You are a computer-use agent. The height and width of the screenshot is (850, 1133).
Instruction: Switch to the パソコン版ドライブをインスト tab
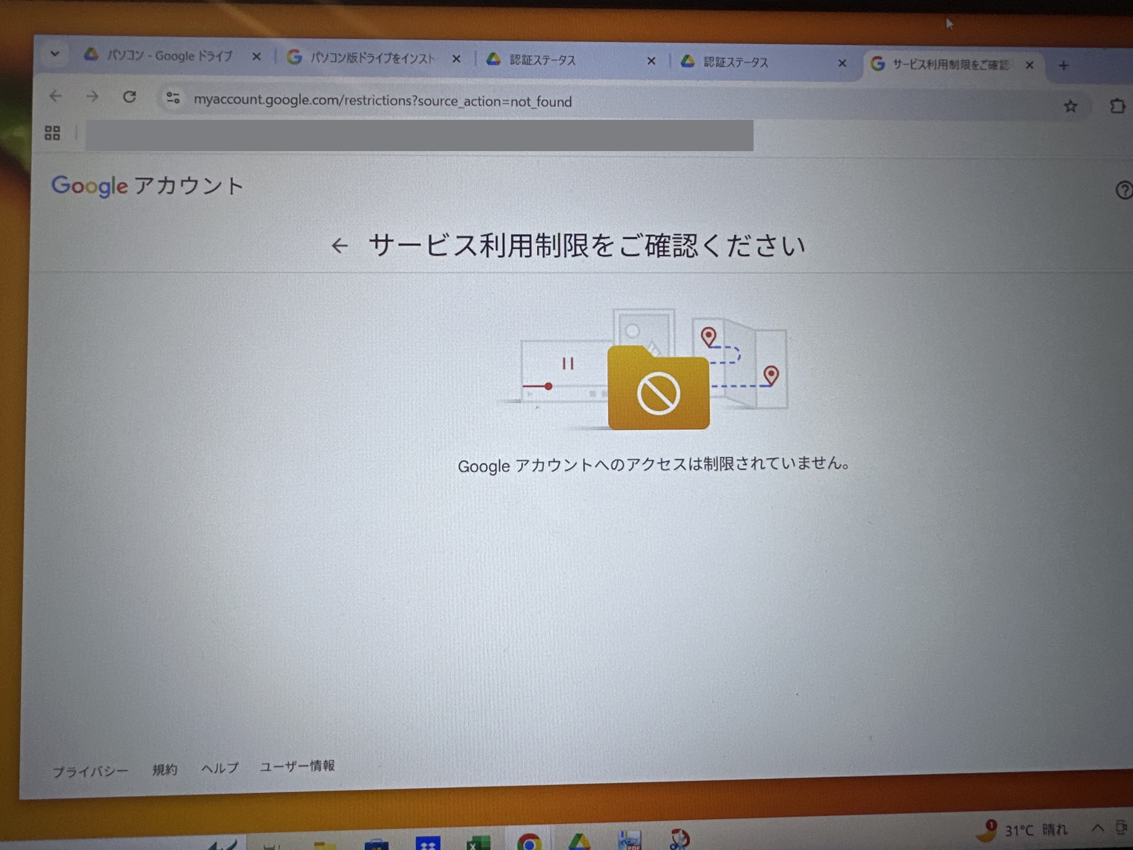tap(372, 58)
